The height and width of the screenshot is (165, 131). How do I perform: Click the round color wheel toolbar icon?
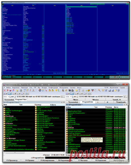click(x=40, y=90)
